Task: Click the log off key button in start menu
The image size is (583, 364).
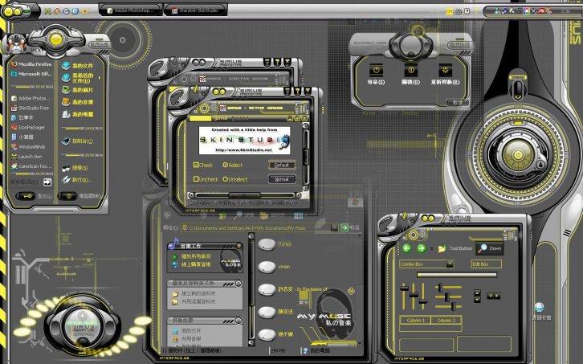Action: 25,196
